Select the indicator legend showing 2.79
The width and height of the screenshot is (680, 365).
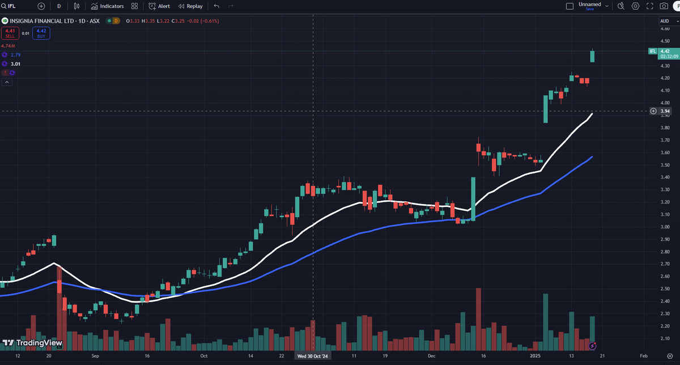[x=16, y=54]
